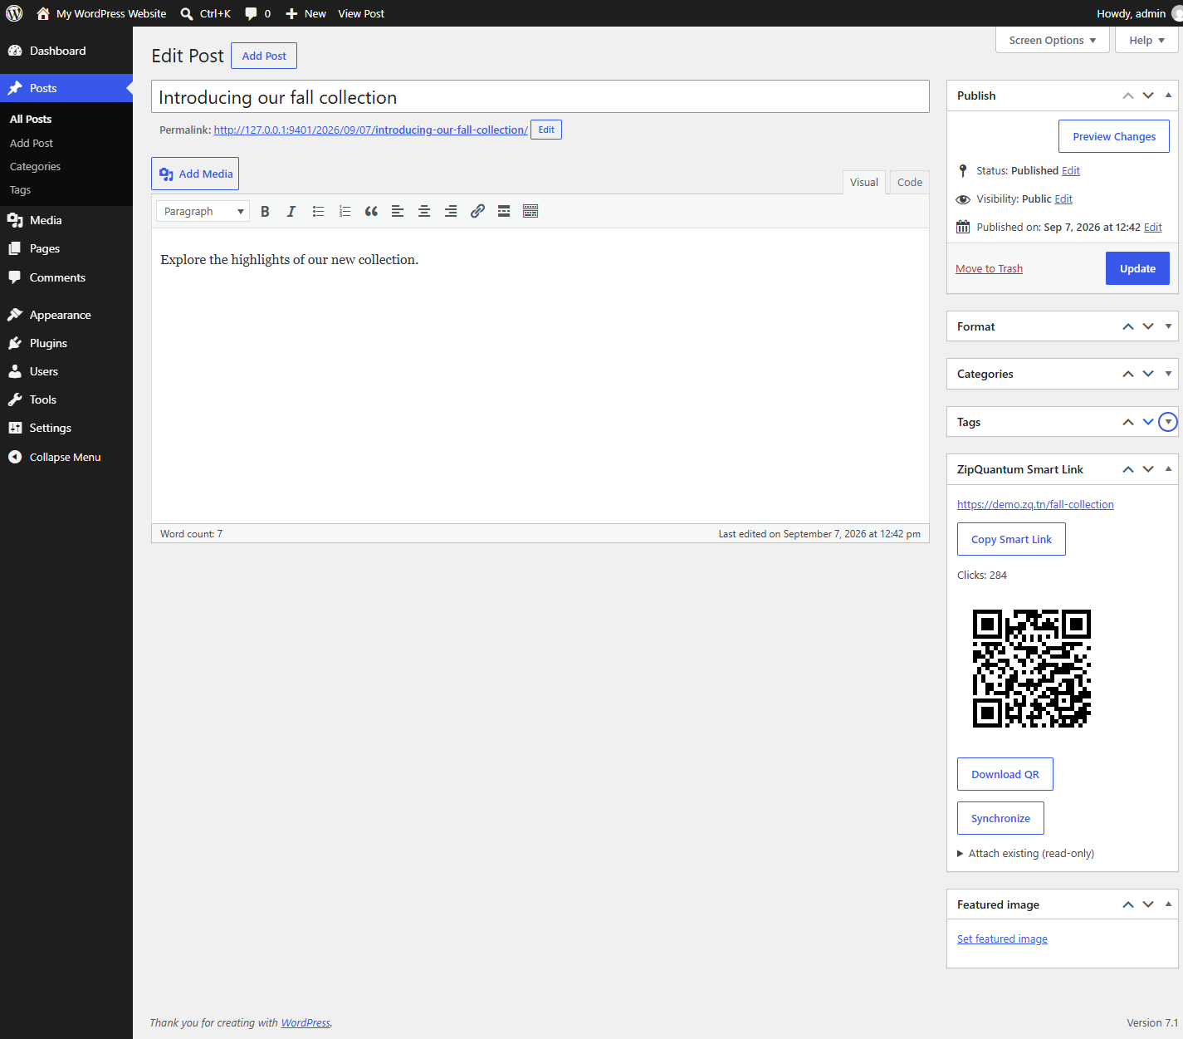Collapse the admin menu

point(66,457)
